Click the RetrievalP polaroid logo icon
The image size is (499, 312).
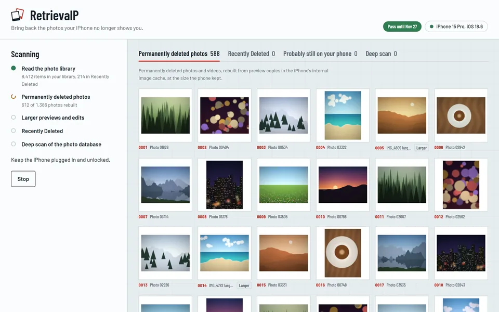pyautogui.click(x=18, y=15)
